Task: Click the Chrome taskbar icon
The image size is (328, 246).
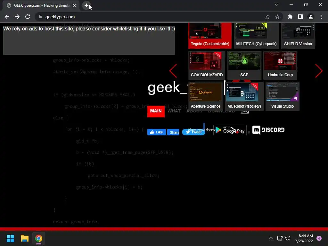Action: tap(39, 238)
